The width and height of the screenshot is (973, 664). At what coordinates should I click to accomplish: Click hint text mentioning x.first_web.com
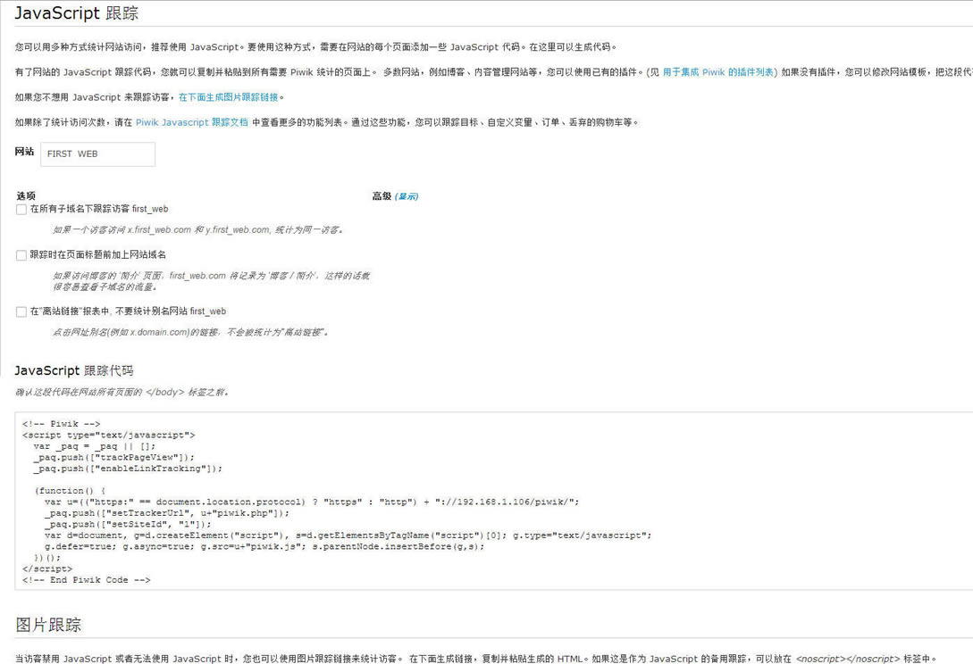pos(198,230)
